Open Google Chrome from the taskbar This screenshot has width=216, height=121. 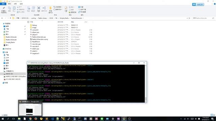tap(30, 119)
